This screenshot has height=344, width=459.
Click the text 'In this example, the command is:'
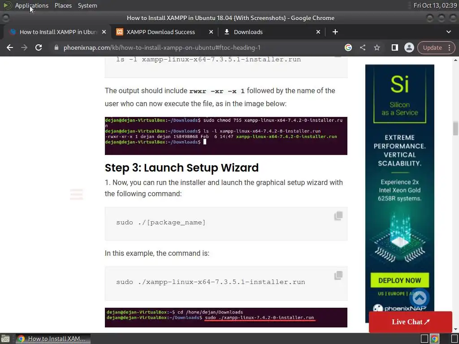click(157, 254)
